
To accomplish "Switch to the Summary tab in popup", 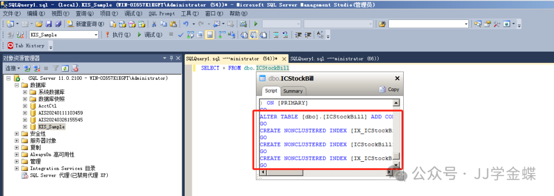I will pyautogui.click(x=293, y=91).
